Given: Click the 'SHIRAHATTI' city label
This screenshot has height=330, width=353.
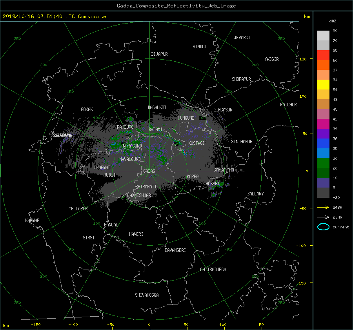Looking at the screenshot, I should tap(147, 187).
